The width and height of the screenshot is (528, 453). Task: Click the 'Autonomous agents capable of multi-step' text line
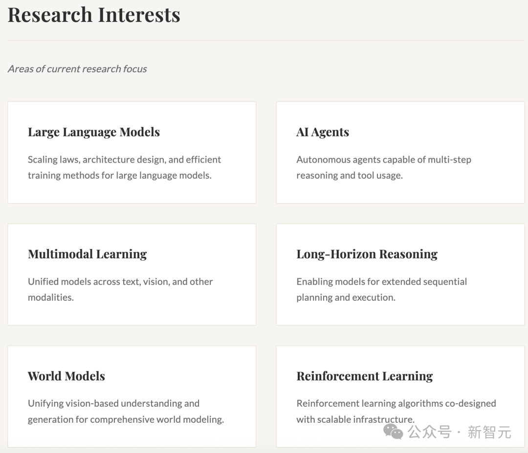[x=384, y=160]
